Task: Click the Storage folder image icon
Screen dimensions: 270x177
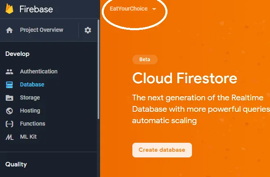Action: click(9, 98)
